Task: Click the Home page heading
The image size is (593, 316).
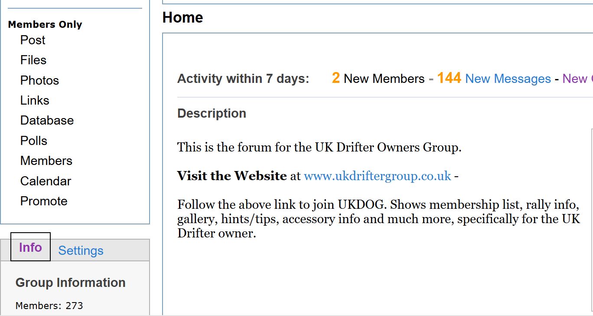Action: (182, 17)
